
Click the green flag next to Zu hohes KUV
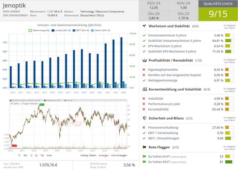coord(144,156)
